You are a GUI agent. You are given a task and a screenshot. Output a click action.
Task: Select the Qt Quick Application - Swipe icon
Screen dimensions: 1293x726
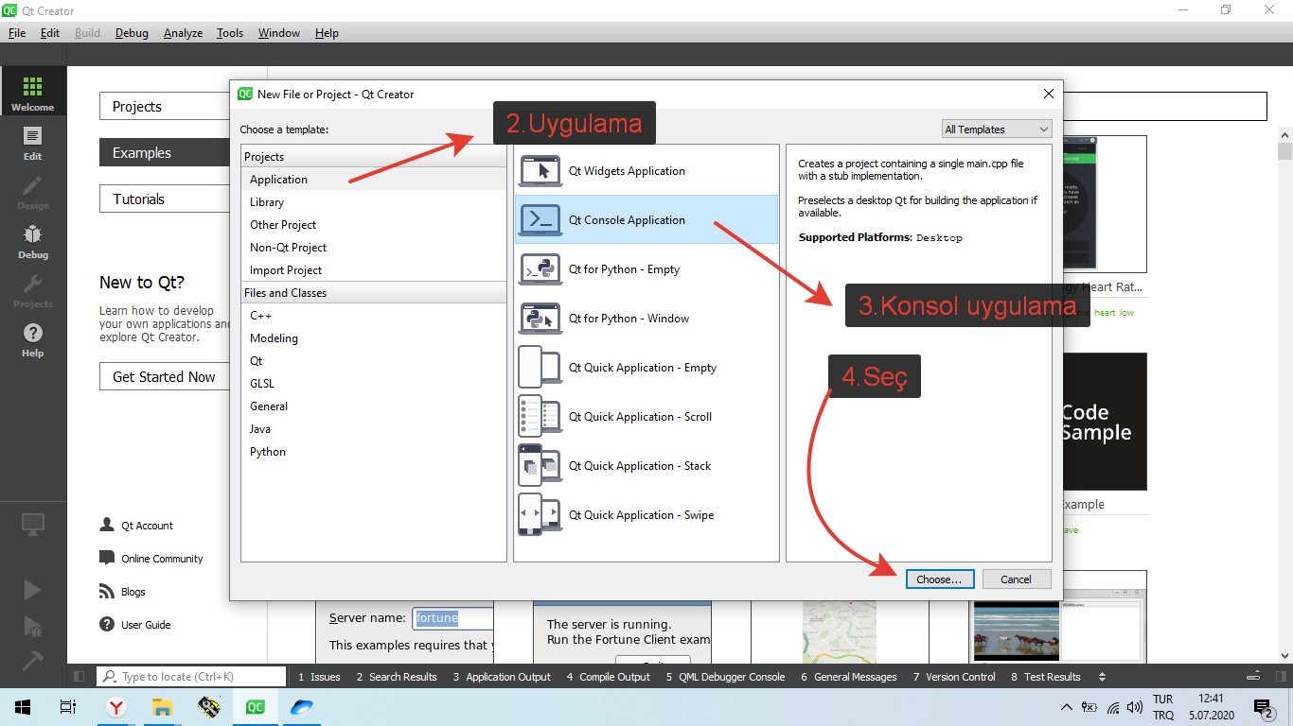pos(540,515)
